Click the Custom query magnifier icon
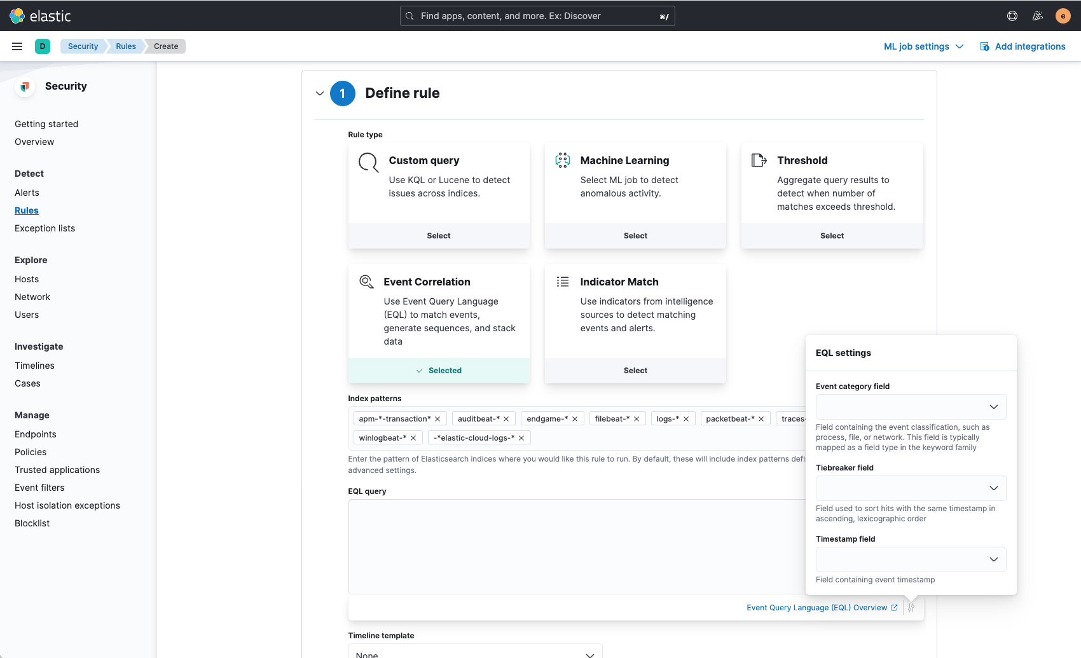The height and width of the screenshot is (658, 1081). [x=369, y=163]
